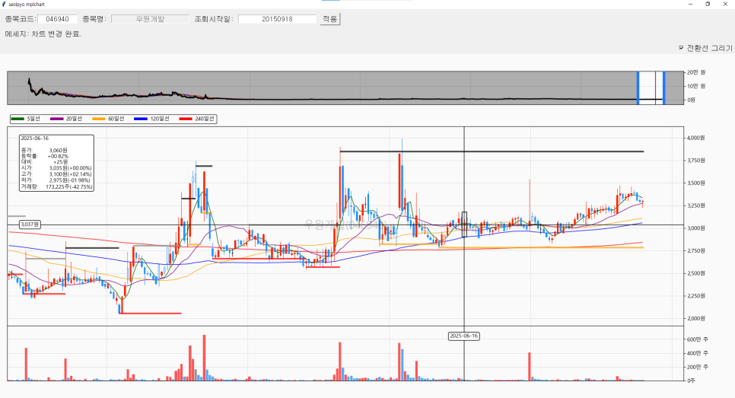Click the 종목명 field showing 우원개발
The image size is (735, 398).
[150, 19]
